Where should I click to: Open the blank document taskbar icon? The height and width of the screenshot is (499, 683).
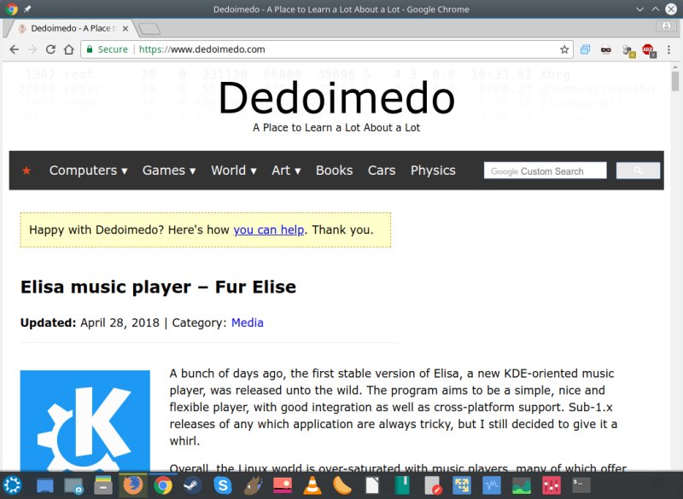[x=372, y=485]
